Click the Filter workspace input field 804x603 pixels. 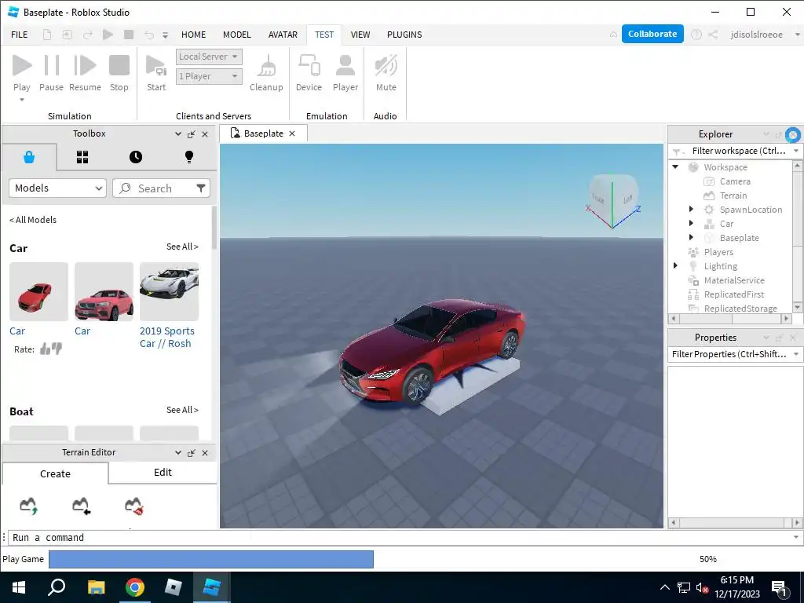[738, 151]
